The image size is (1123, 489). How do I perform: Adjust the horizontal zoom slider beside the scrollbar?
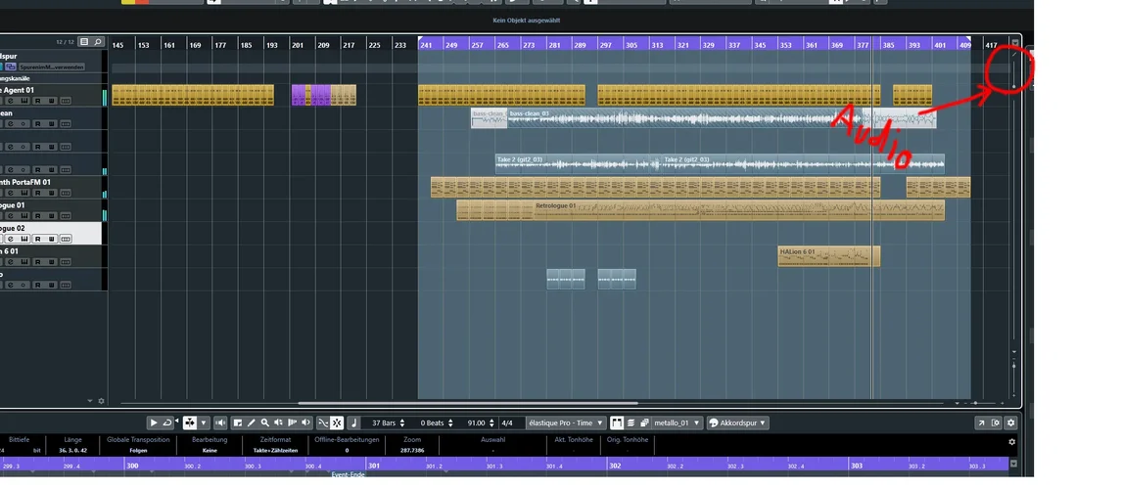[976, 403]
